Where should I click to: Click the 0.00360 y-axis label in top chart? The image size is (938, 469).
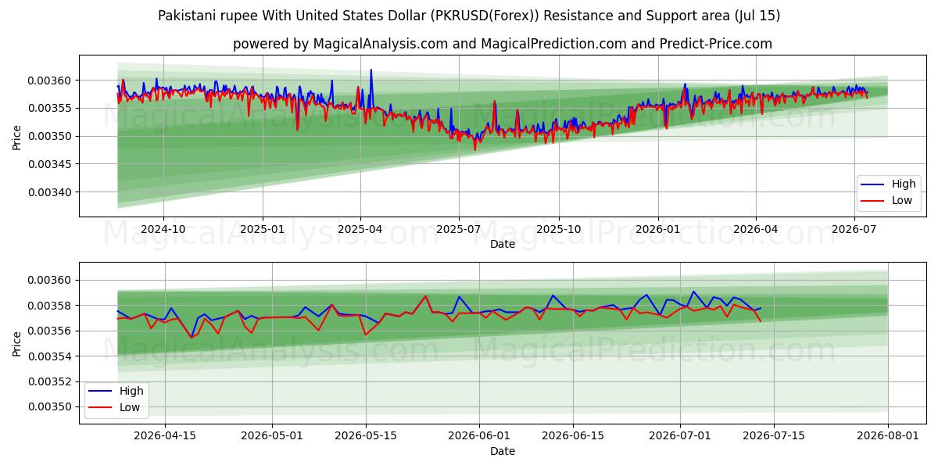(x=50, y=81)
